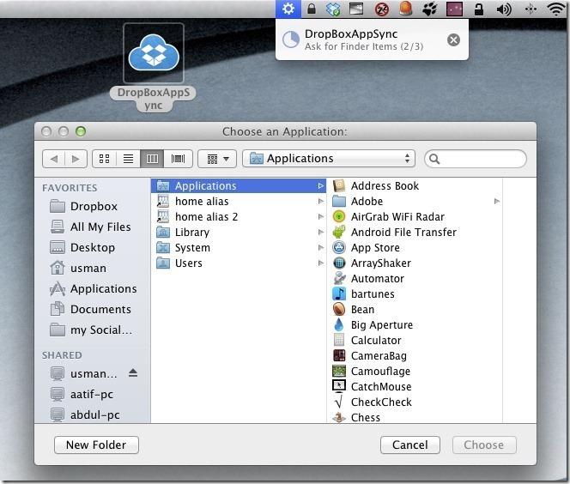This screenshot has height=484, width=570.
Task: Expand the Users folder arrow
Action: (321, 263)
